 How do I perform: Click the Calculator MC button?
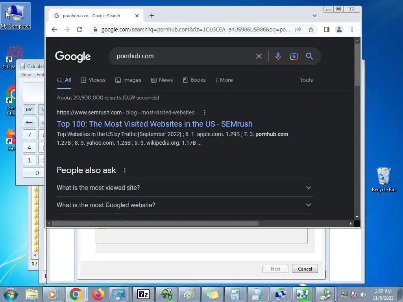29,110
